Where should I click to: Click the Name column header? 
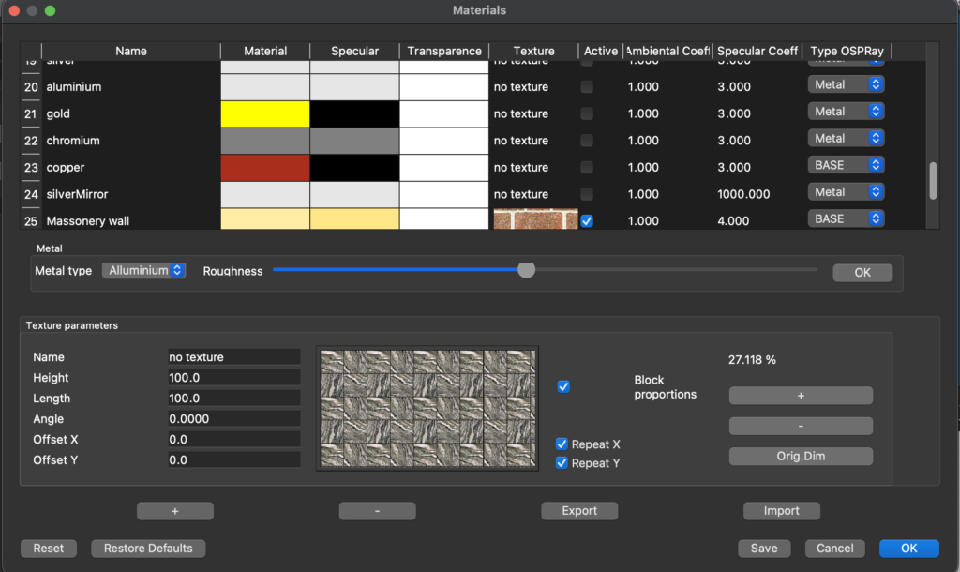coord(131,51)
